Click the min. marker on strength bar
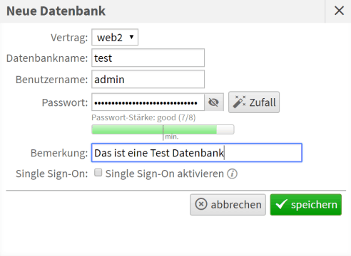This screenshot has height=256, width=351. (x=171, y=137)
